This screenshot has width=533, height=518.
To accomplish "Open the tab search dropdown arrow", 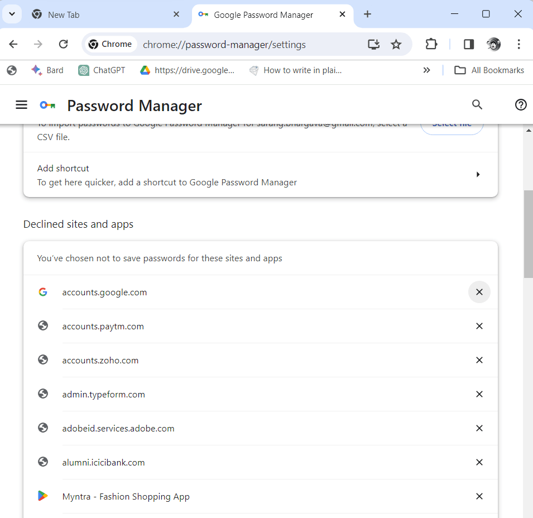I will (x=12, y=14).
